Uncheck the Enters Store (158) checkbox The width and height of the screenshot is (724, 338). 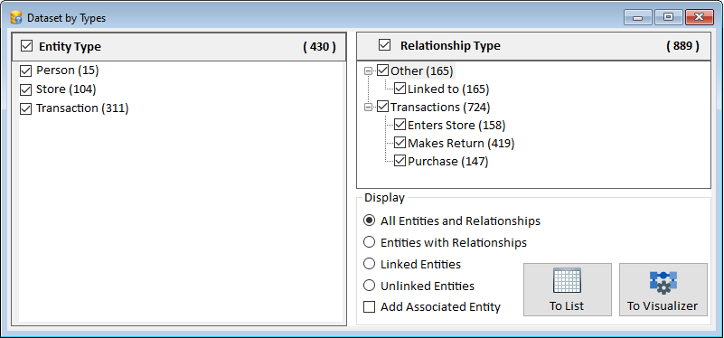[x=400, y=125]
